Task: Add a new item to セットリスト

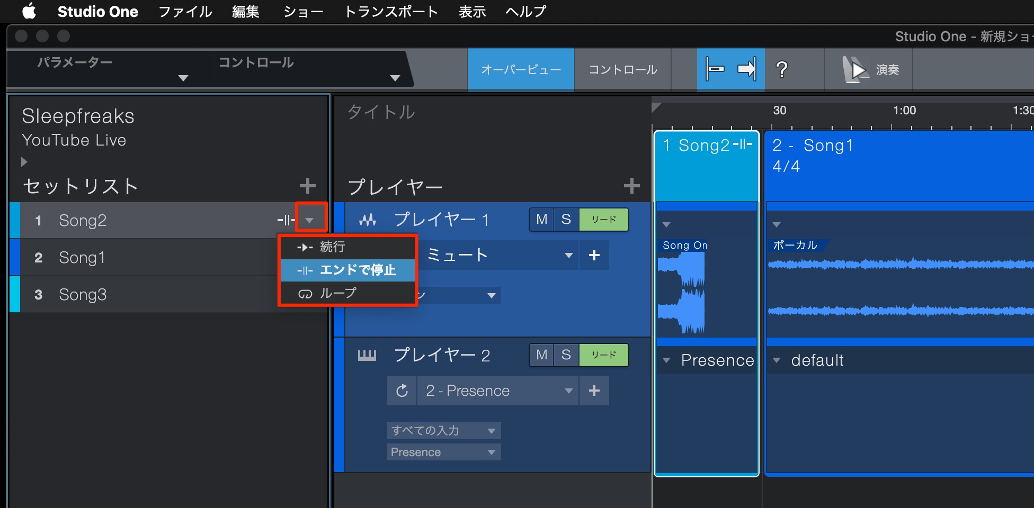Action: 307,186
